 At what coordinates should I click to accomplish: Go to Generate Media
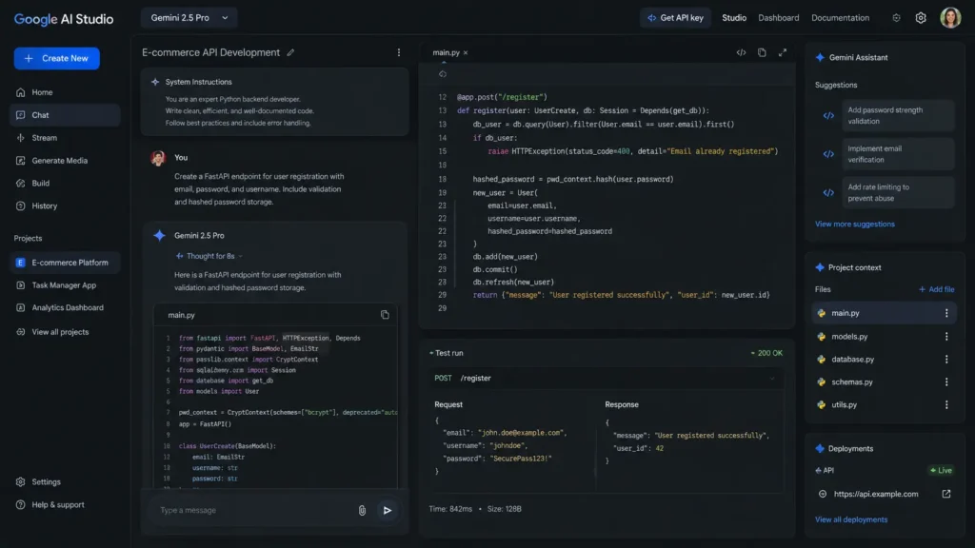(x=65, y=160)
